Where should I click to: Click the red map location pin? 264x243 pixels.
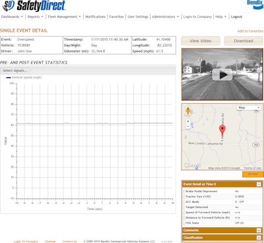coord(222,130)
